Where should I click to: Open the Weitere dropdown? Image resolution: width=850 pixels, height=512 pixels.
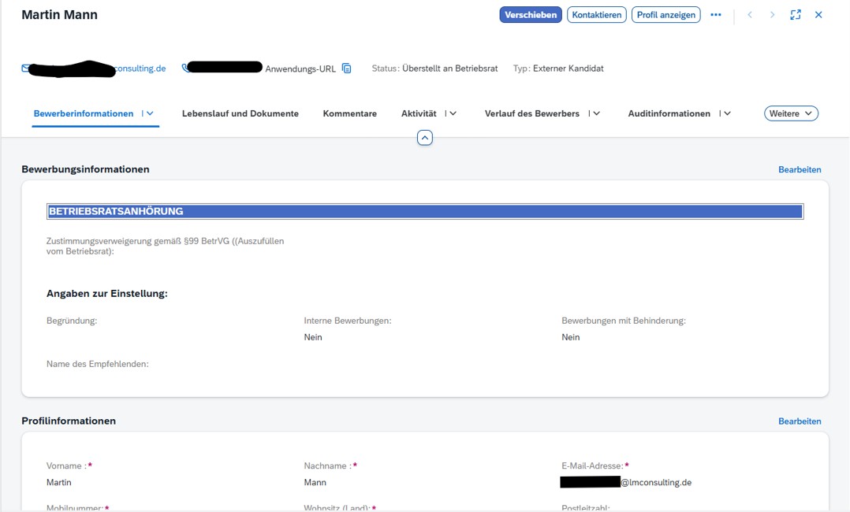(791, 113)
